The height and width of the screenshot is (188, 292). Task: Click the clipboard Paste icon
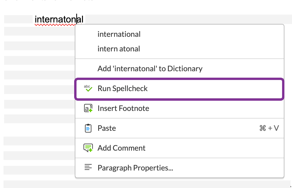[x=88, y=128]
